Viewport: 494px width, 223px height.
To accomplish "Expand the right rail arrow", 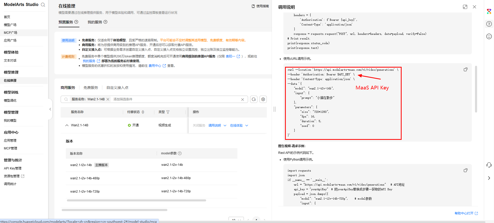I will coord(489,178).
